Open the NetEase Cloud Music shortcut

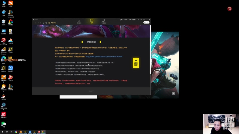coord(4,115)
